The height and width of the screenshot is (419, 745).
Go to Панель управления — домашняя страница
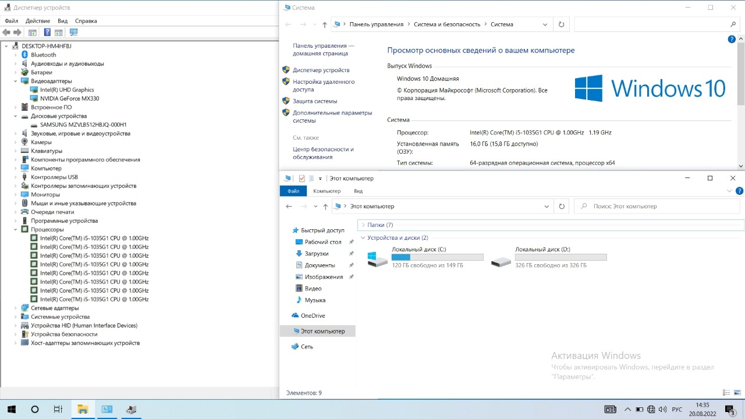(323, 49)
